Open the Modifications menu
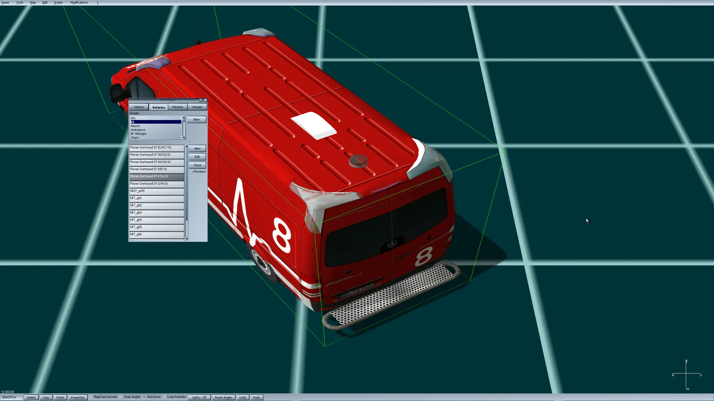Viewport: 714px width, 401px height. point(79,3)
